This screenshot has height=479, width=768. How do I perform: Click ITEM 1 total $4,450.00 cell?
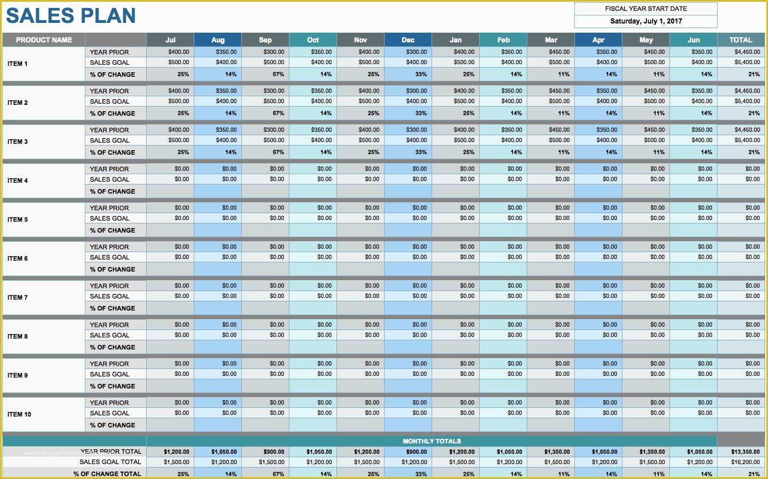coord(741,52)
